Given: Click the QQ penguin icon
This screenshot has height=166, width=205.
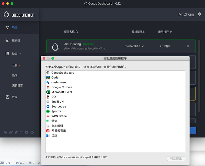Looking at the screenshot, I should 48,97.
